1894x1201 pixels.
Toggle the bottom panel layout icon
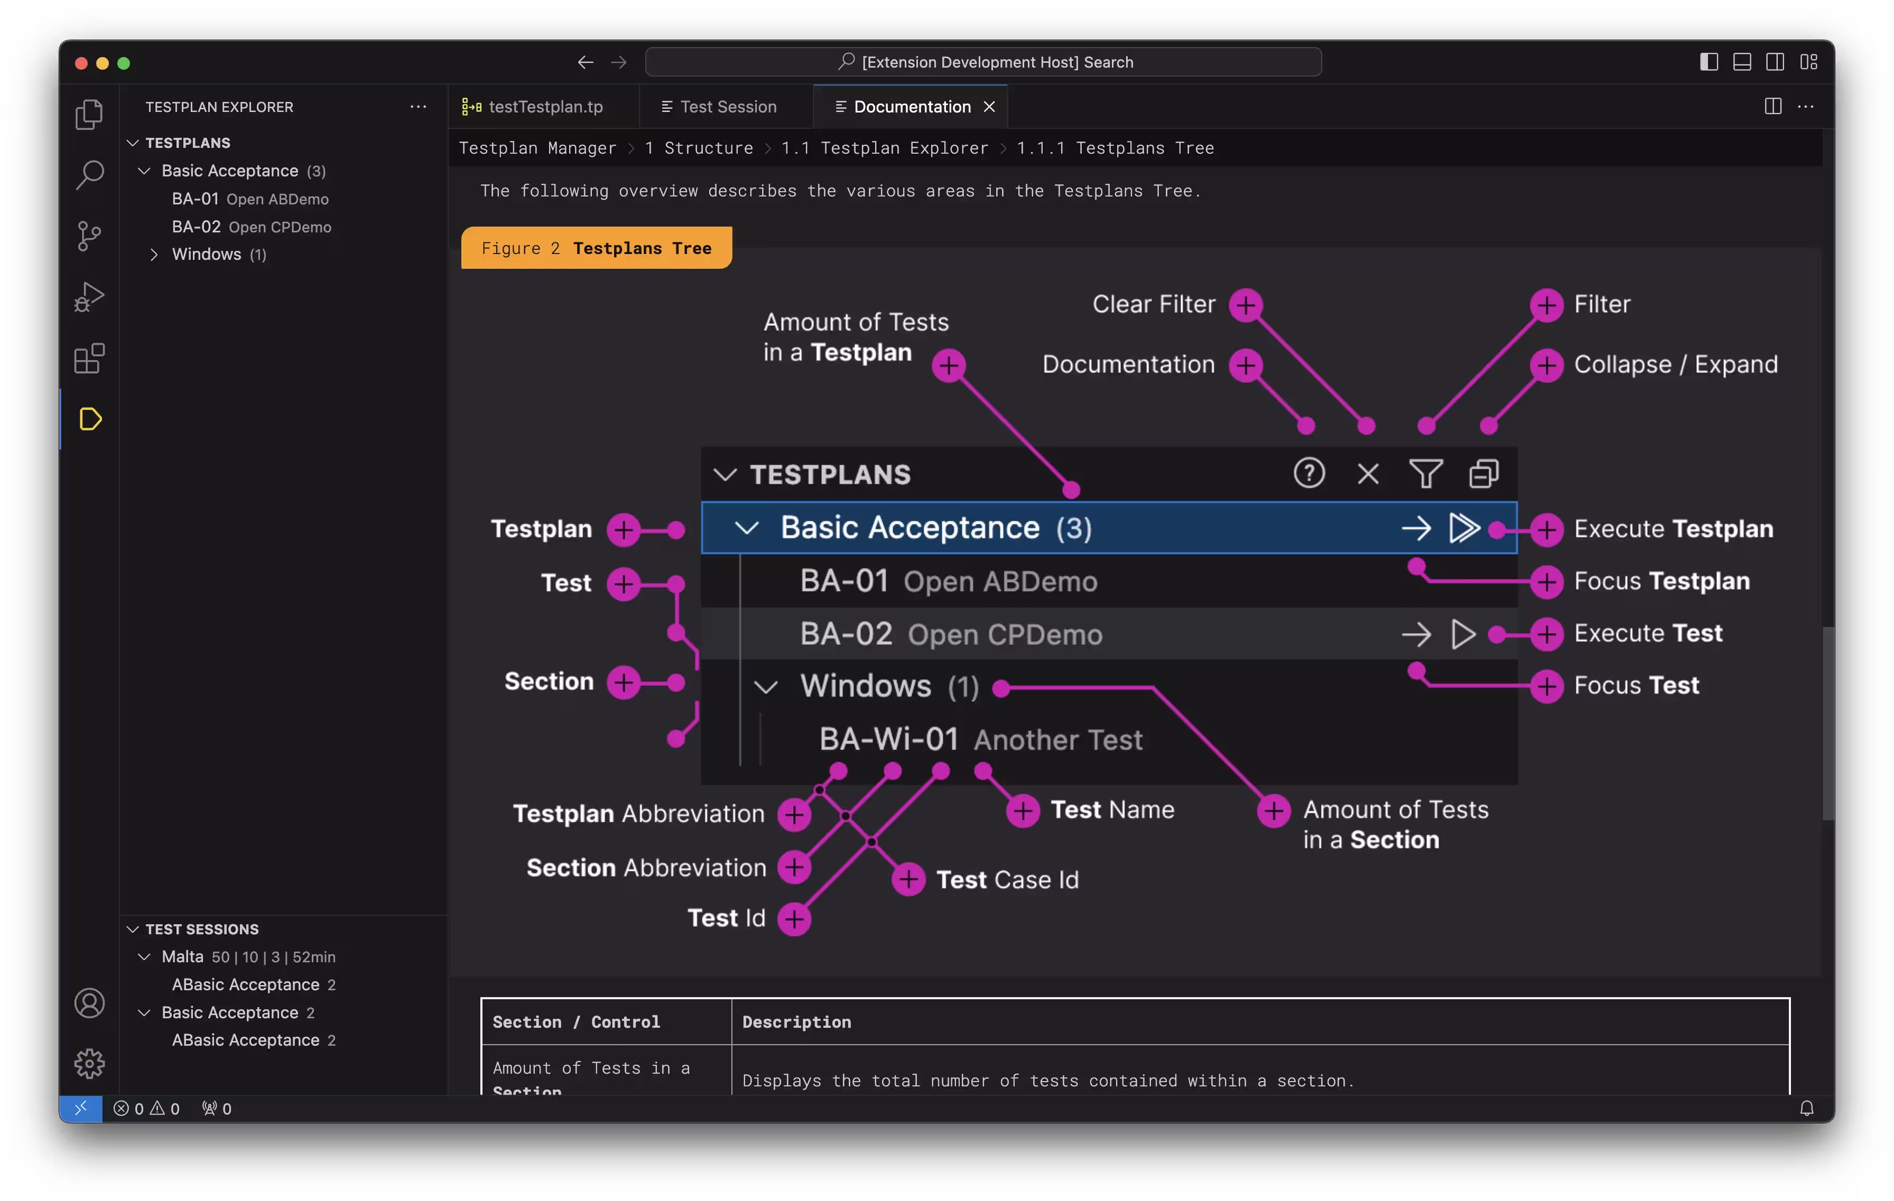(1741, 62)
